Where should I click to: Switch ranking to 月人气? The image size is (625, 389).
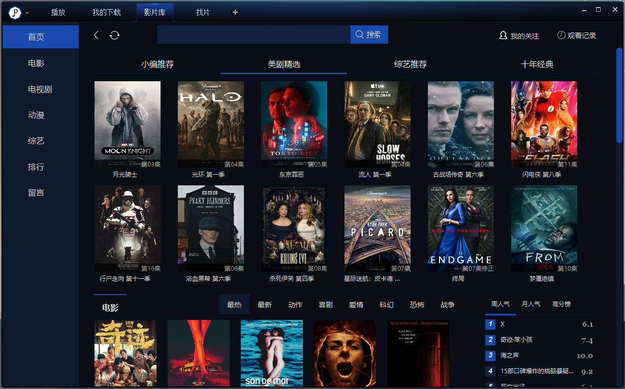click(531, 304)
